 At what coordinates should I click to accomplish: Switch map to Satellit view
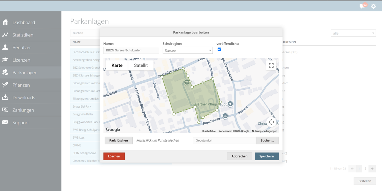(x=141, y=65)
